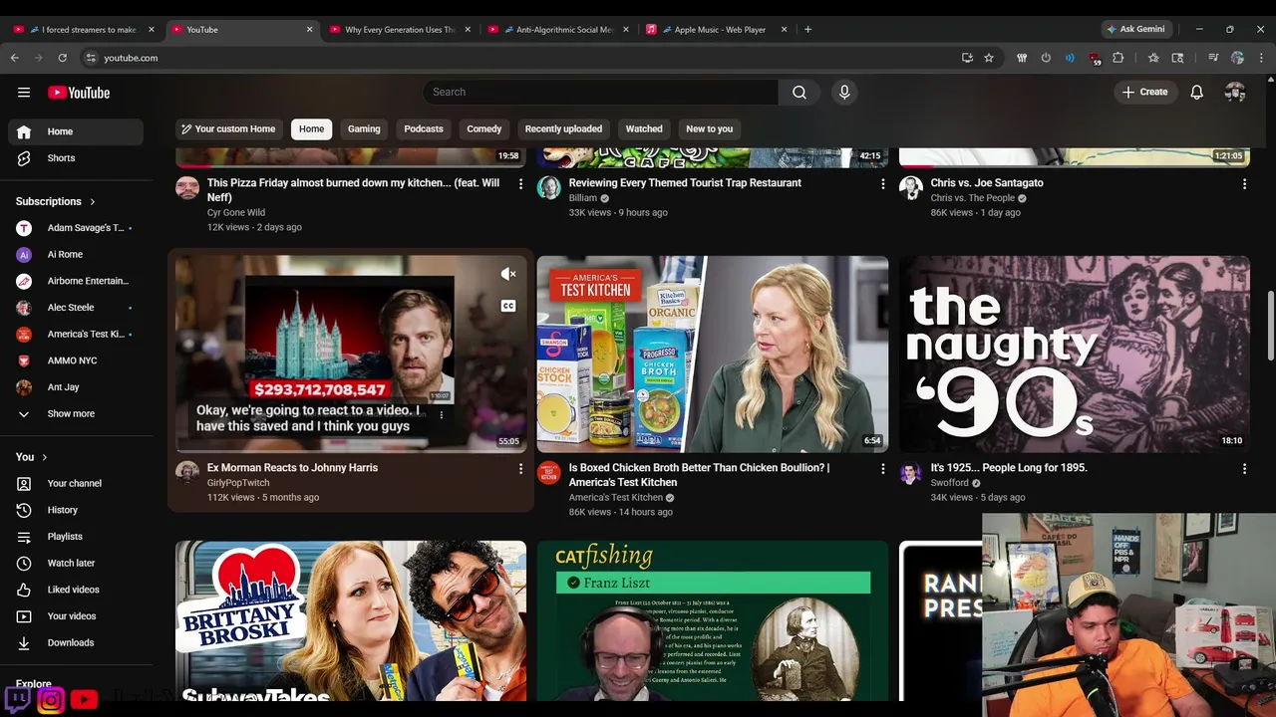Reload the page in browser toolbar
Screen dimensions: 1276x717
pyautogui.click(x=62, y=58)
